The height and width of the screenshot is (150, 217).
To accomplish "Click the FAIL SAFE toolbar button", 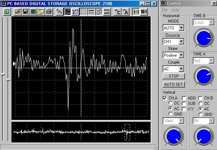I will tap(107, 11).
